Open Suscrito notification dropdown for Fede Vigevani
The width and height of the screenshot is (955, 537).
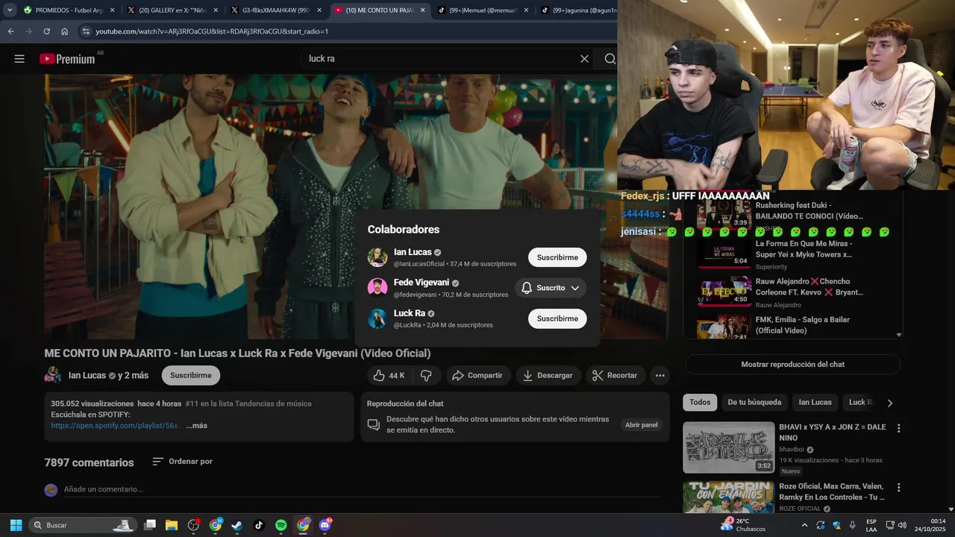click(551, 288)
